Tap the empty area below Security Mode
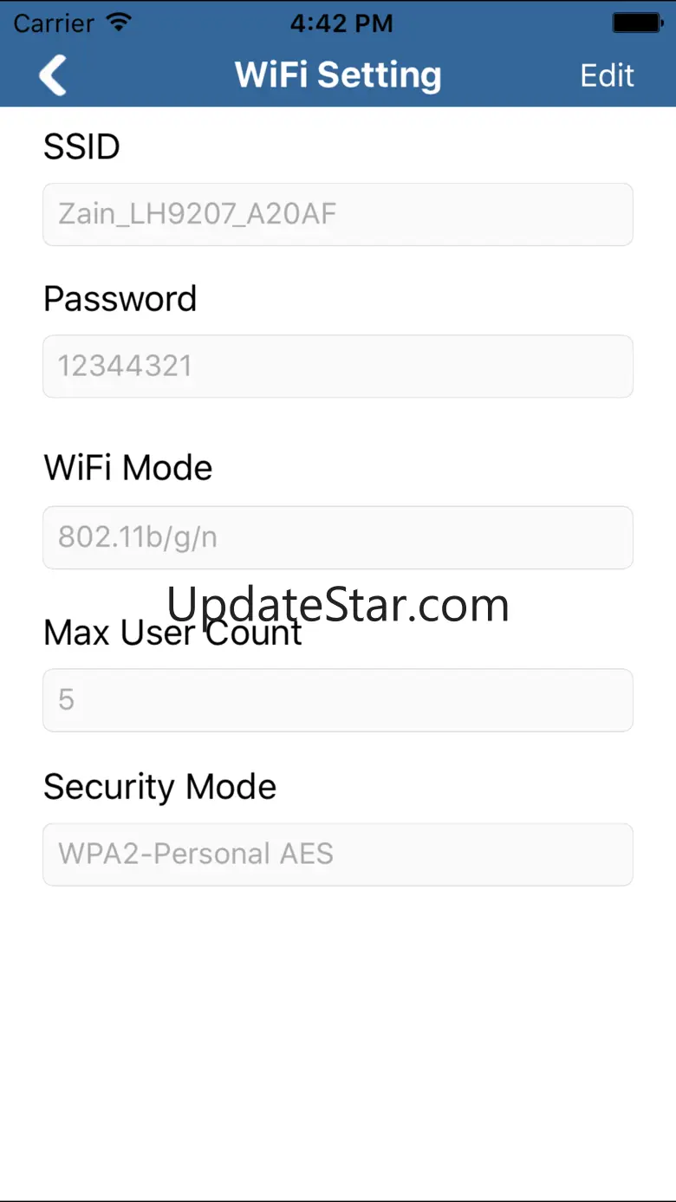676x1202 pixels. pos(338,1040)
